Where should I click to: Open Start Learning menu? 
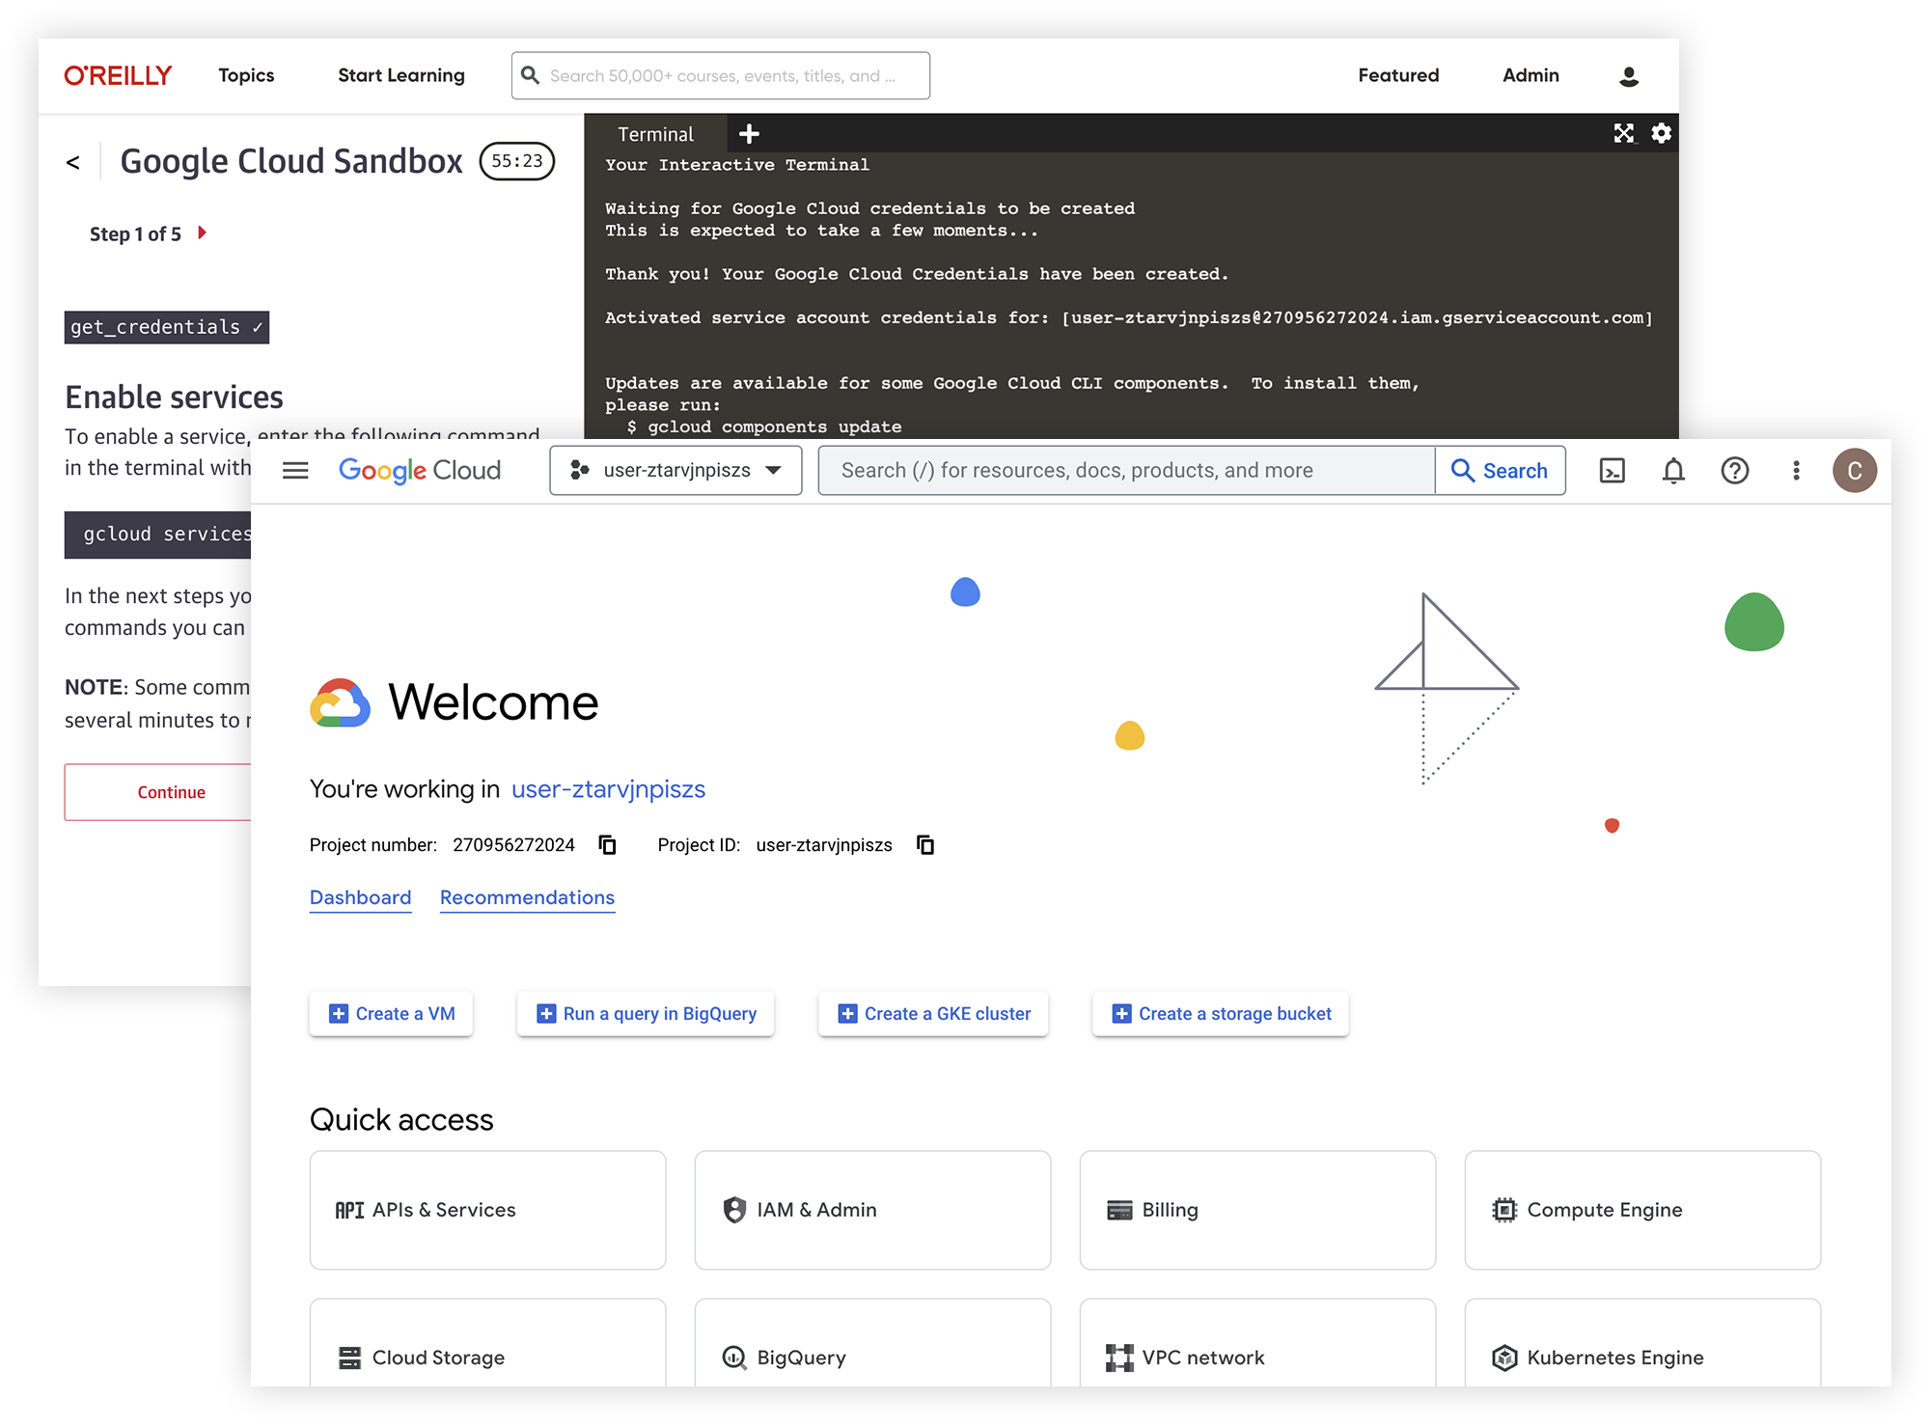click(x=401, y=75)
